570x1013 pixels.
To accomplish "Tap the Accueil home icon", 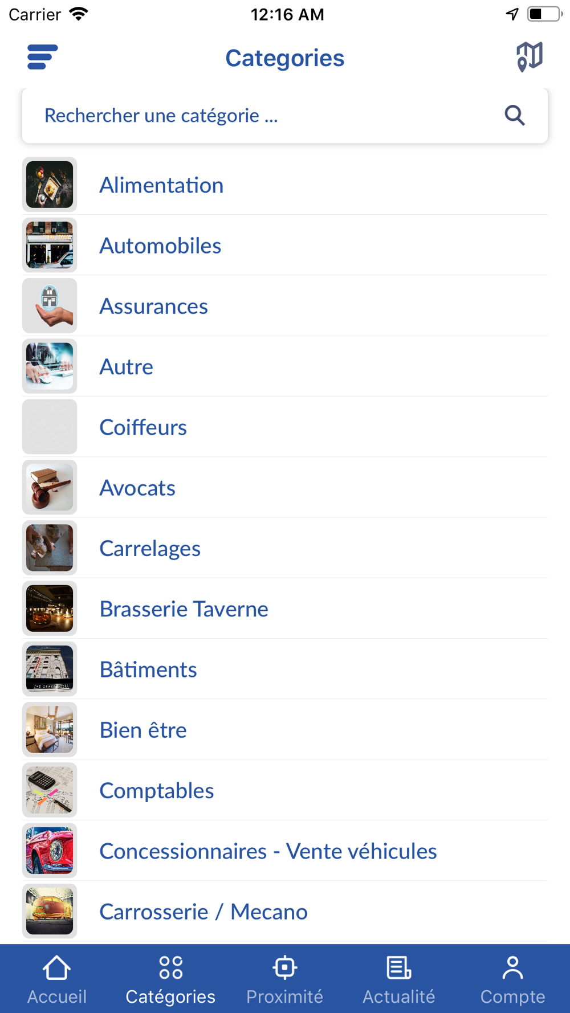I will pyautogui.click(x=56, y=969).
